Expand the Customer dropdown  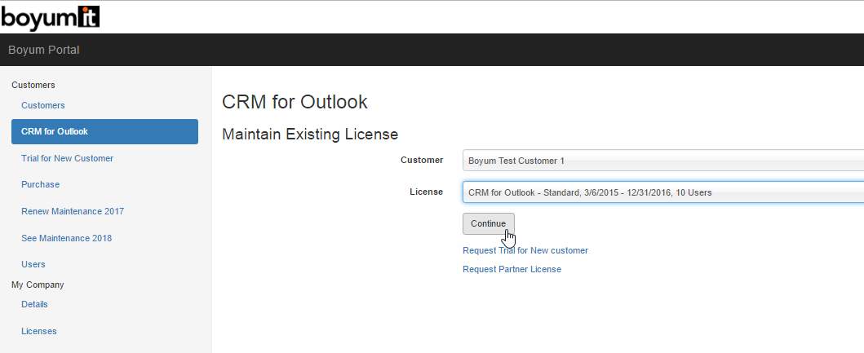pos(662,161)
